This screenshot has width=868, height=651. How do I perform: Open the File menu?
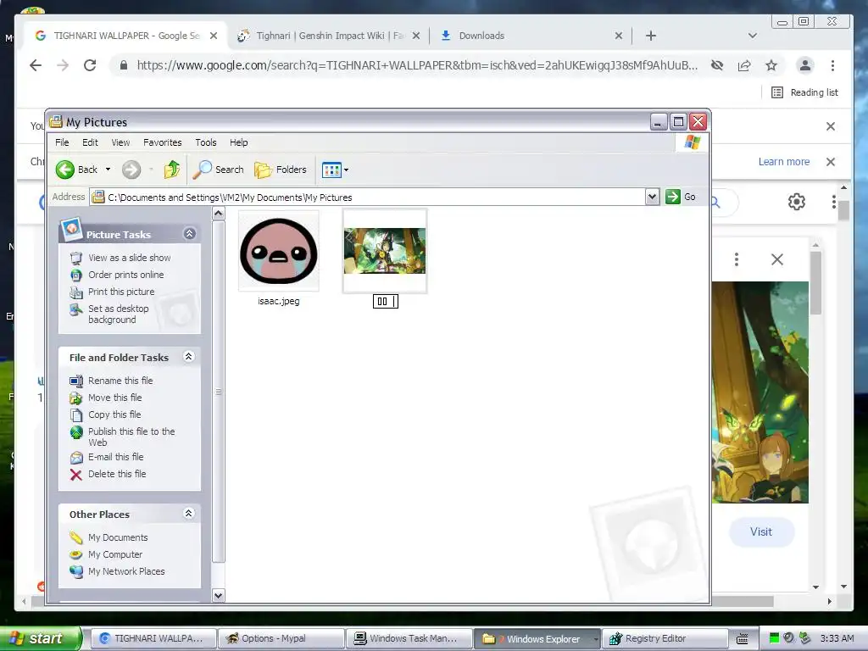tap(62, 142)
